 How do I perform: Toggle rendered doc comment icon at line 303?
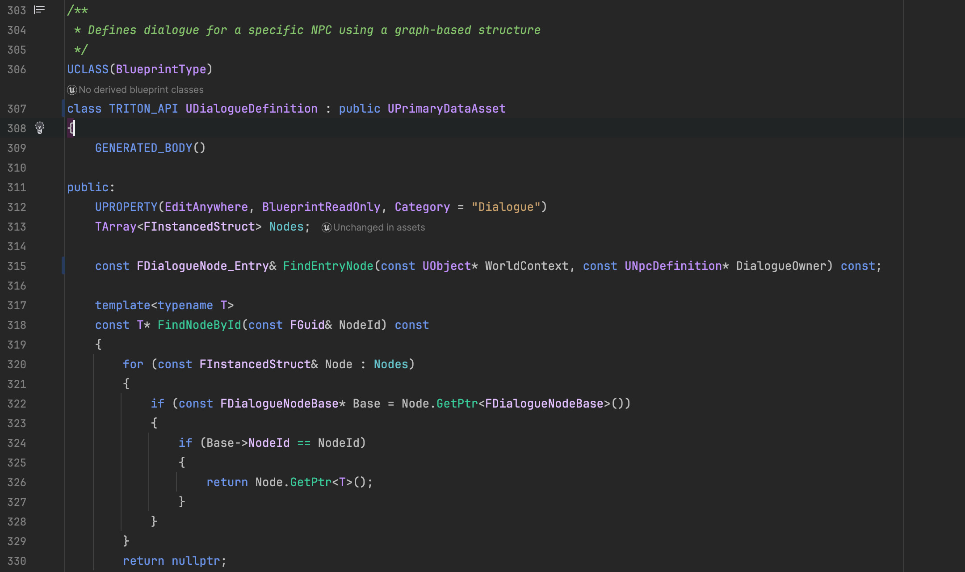coord(39,10)
